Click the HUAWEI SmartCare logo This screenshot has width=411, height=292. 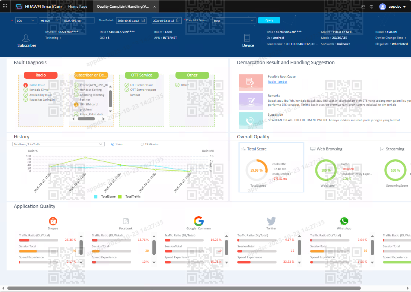click(19, 7)
